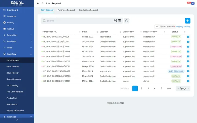
Task: Collapse the sidebar with the chevron
Action: [x=17, y=120]
